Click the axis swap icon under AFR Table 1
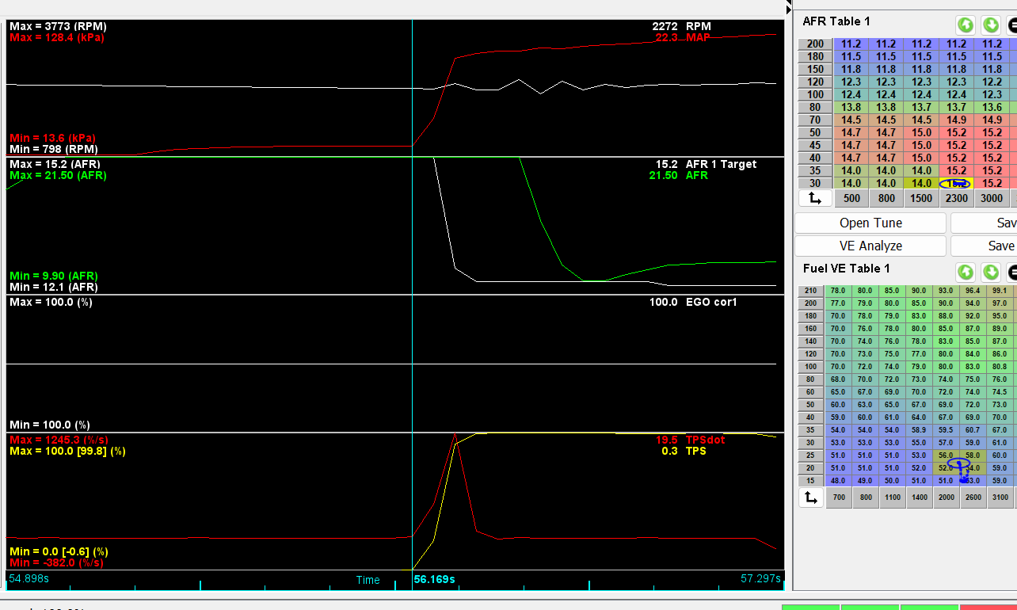The height and width of the screenshot is (610, 1017). click(x=814, y=198)
